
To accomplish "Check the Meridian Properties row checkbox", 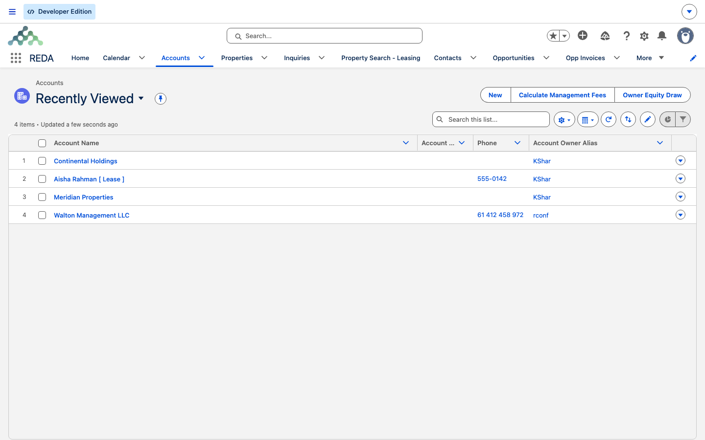I will click(42, 197).
